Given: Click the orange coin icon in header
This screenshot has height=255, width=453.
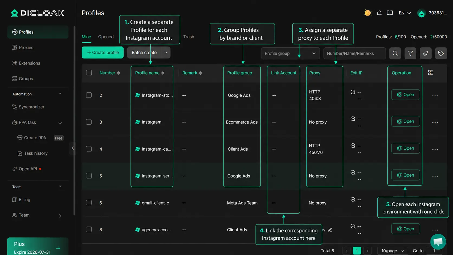Looking at the screenshot, I should pyautogui.click(x=367, y=13).
